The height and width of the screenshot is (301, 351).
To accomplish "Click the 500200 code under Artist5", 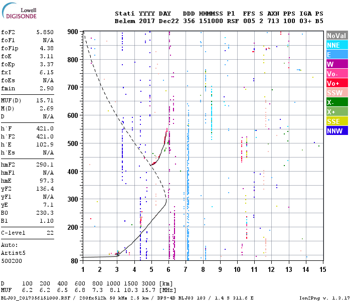I will click(12, 261).
